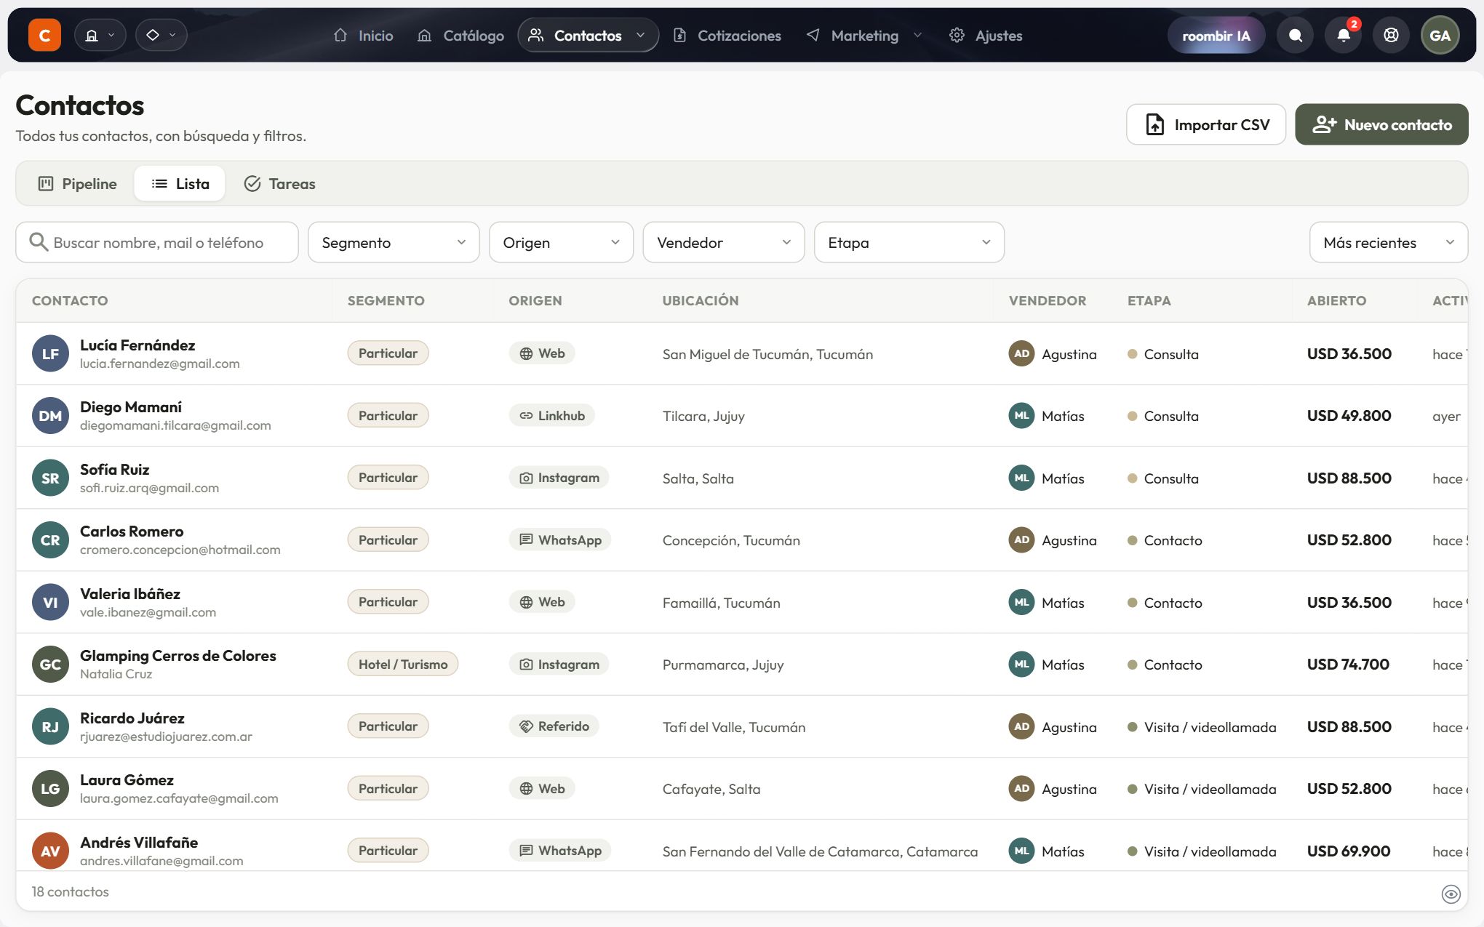The width and height of the screenshot is (1484, 927).
Task: Change the Más recientes sort order
Action: point(1389,242)
